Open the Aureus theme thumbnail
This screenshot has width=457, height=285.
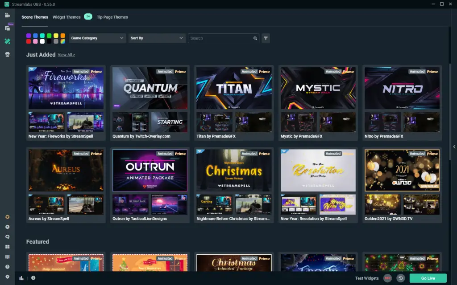[66, 170]
